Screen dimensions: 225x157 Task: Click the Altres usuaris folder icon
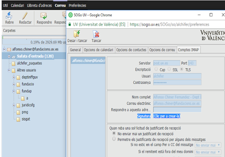point(14,71)
